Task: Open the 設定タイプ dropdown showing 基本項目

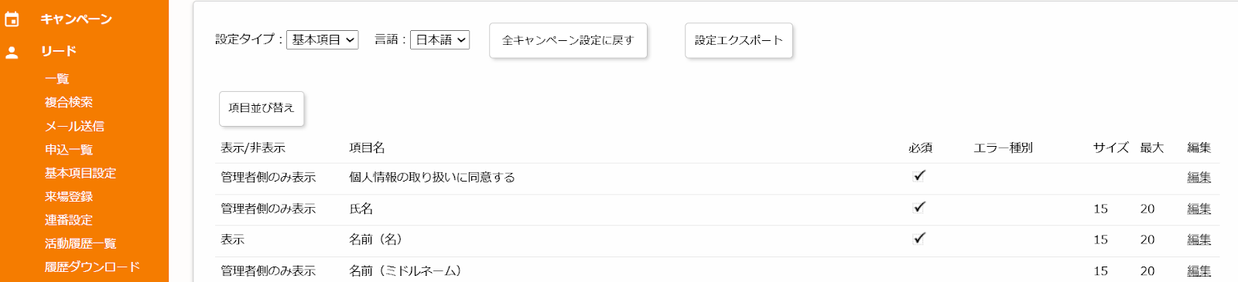Action: coord(323,39)
